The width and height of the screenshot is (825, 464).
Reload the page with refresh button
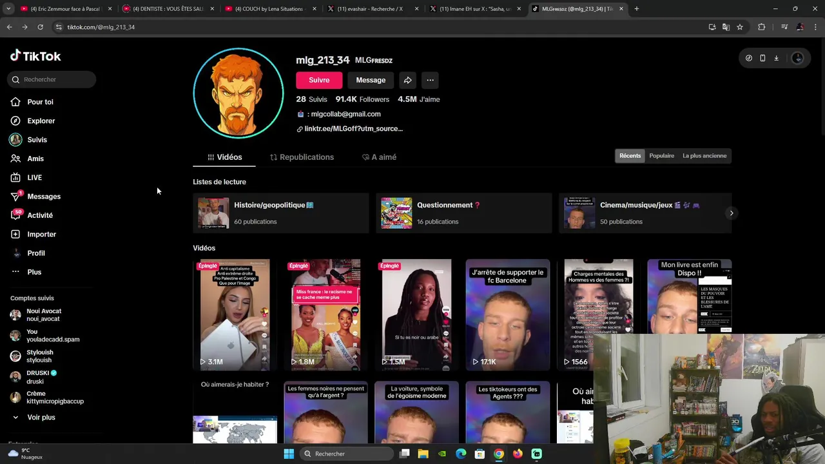40,27
